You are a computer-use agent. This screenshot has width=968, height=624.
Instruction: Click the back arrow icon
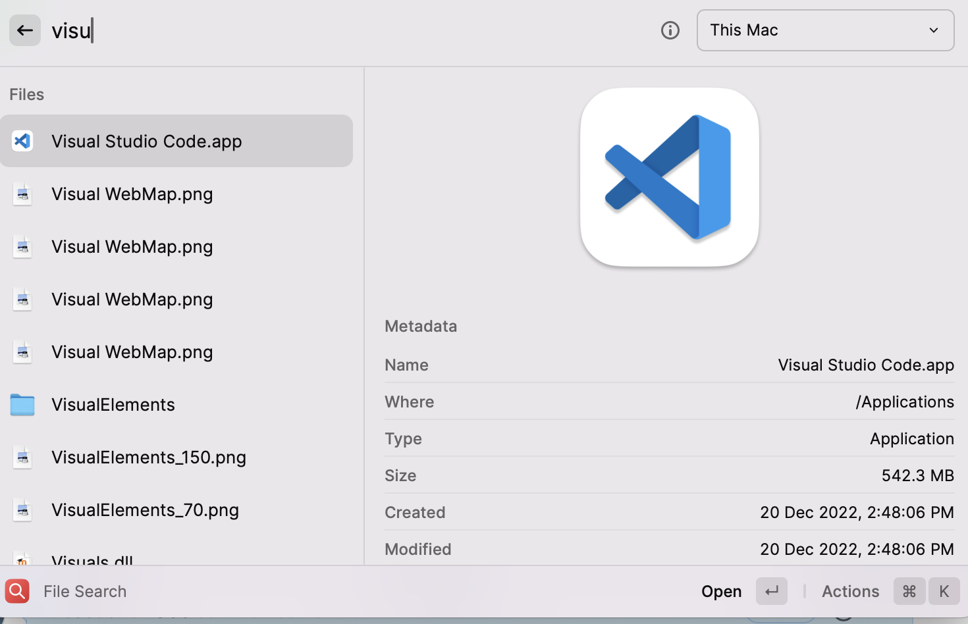point(24,30)
